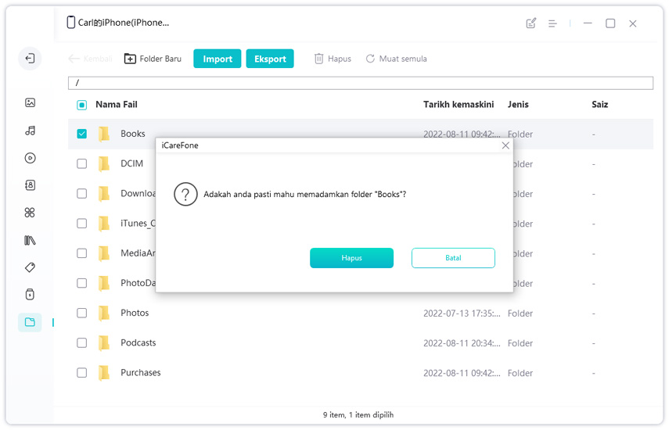Image resolution: width=669 pixels, height=430 pixels.
Task: Open the Books library icon in sidebar
Action: [x=30, y=240]
